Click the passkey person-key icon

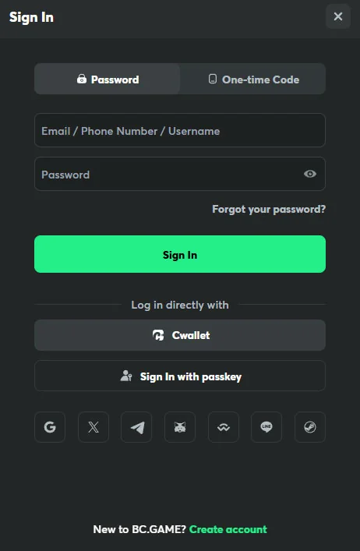tap(125, 376)
